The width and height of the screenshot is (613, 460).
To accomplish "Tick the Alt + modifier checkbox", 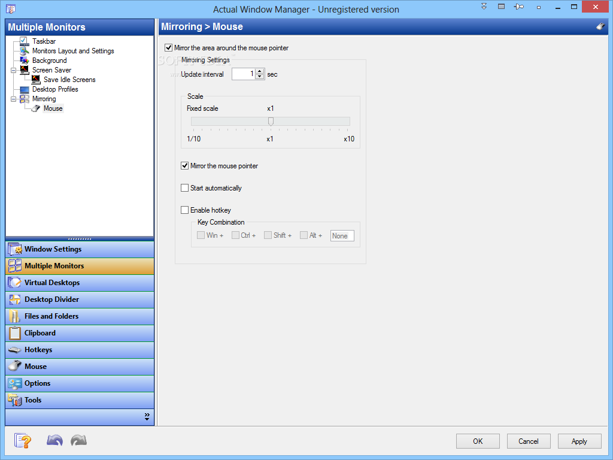I will (x=304, y=235).
